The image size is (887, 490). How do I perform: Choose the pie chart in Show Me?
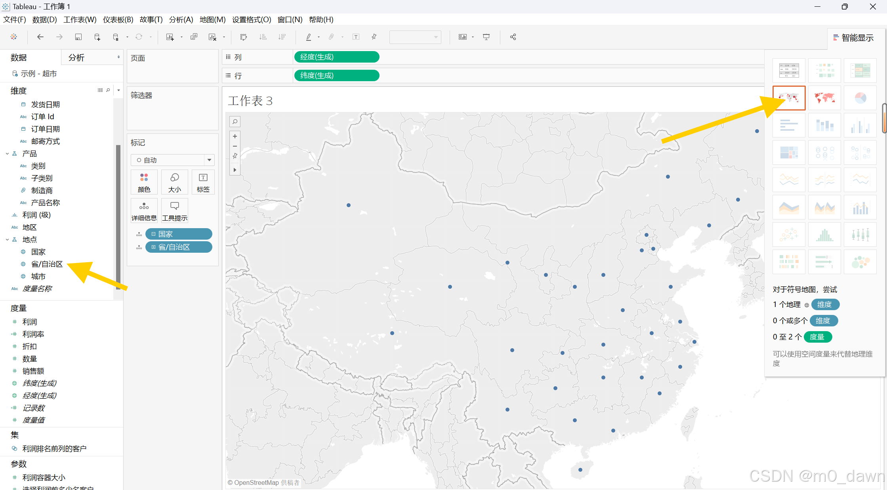(x=860, y=97)
